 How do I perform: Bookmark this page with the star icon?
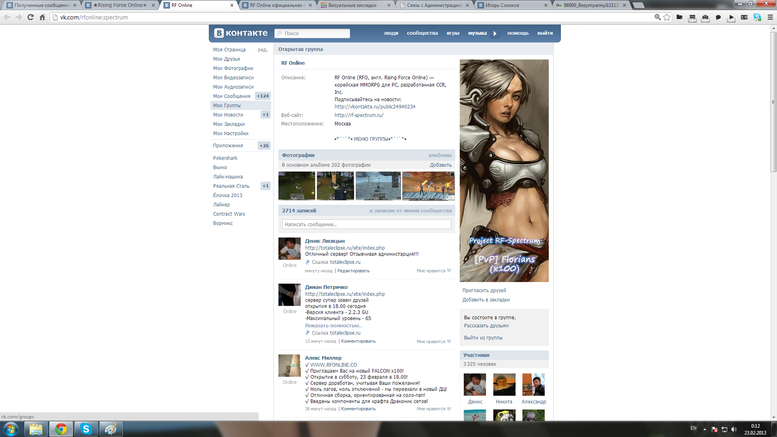pyautogui.click(x=667, y=17)
